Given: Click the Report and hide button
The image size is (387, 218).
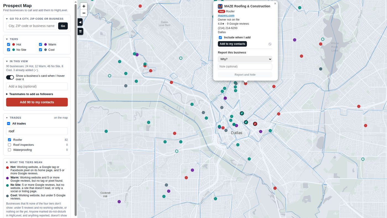Looking at the screenshot, I should coord(245,75).
